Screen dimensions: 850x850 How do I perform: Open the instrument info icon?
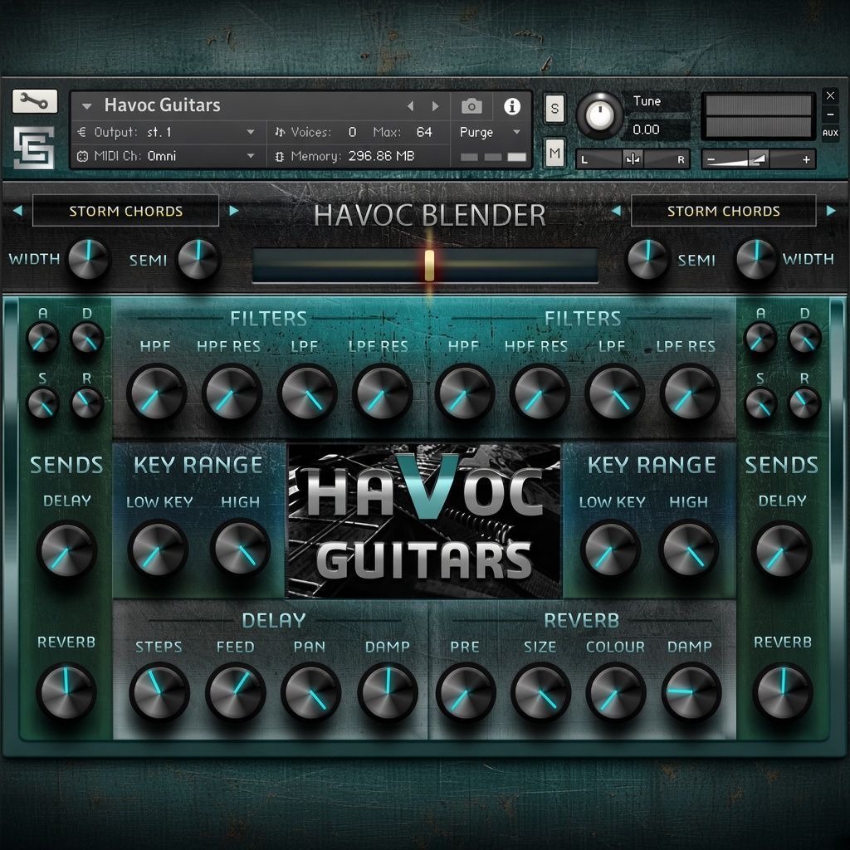[511, 106]
